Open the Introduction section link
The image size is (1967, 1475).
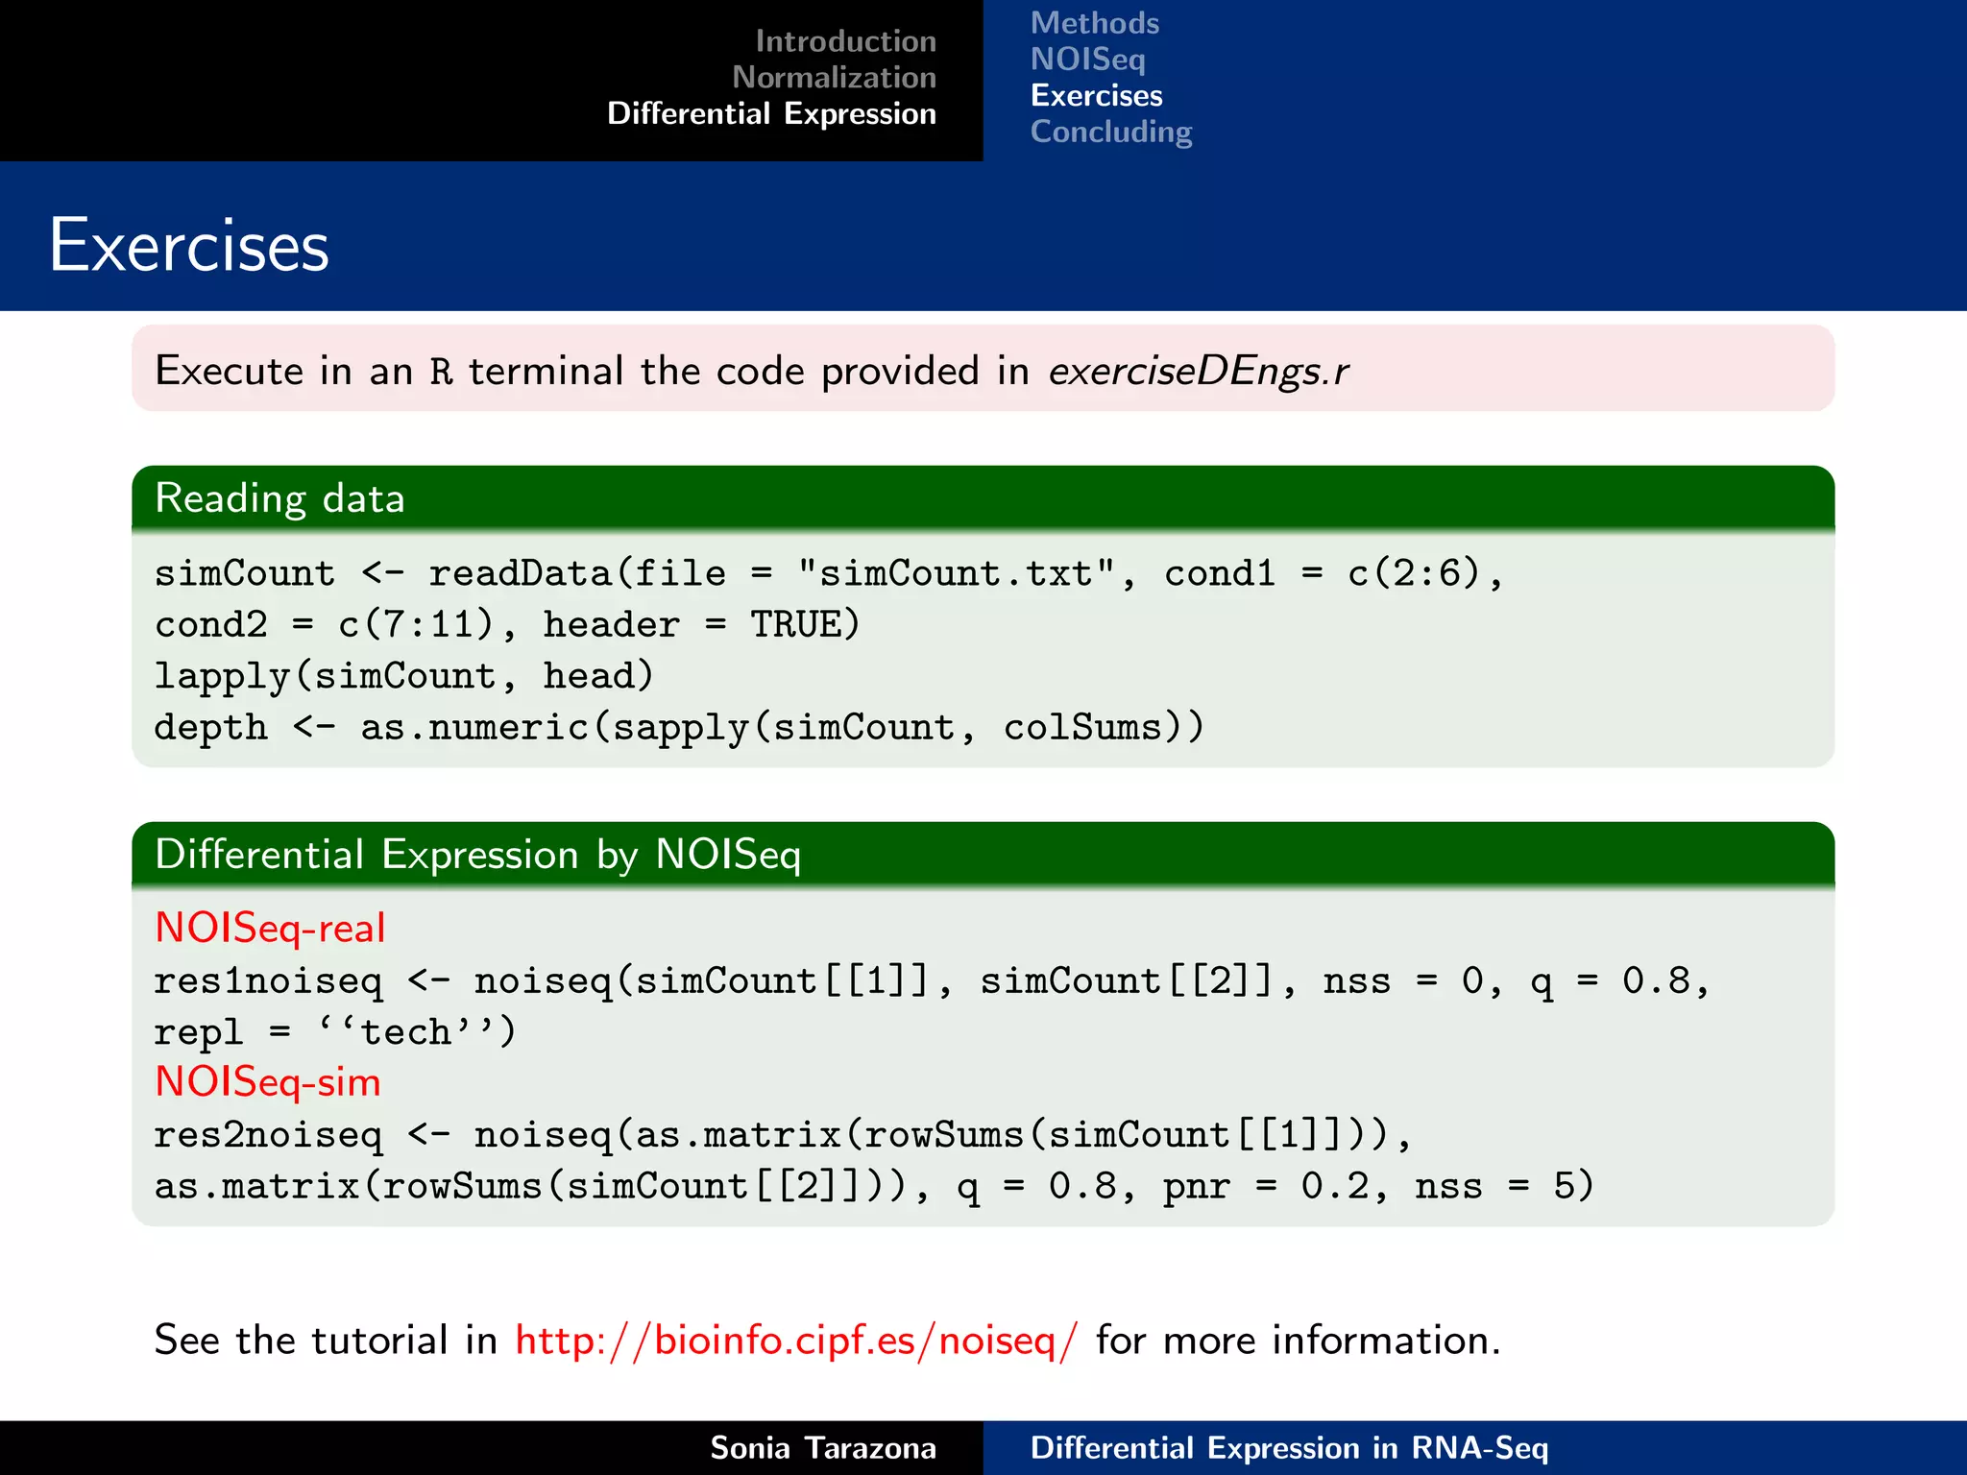click(x=845, y=41)
